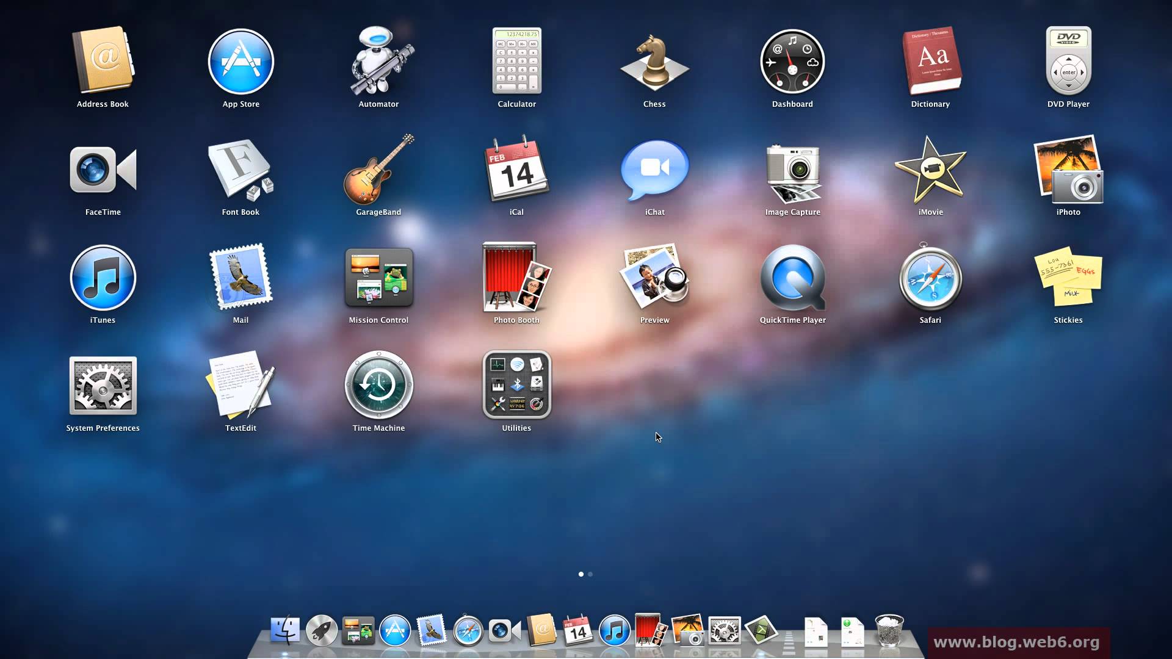This screenshot has height=659, width=1172.
Task: Launch iMovie
Action: (x=930, y=170)
